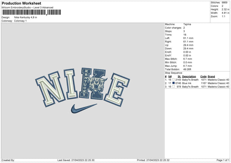This screenshot has width=231, height=163.
Task: Click the embroidered letter E
Action: pos(117,90)
